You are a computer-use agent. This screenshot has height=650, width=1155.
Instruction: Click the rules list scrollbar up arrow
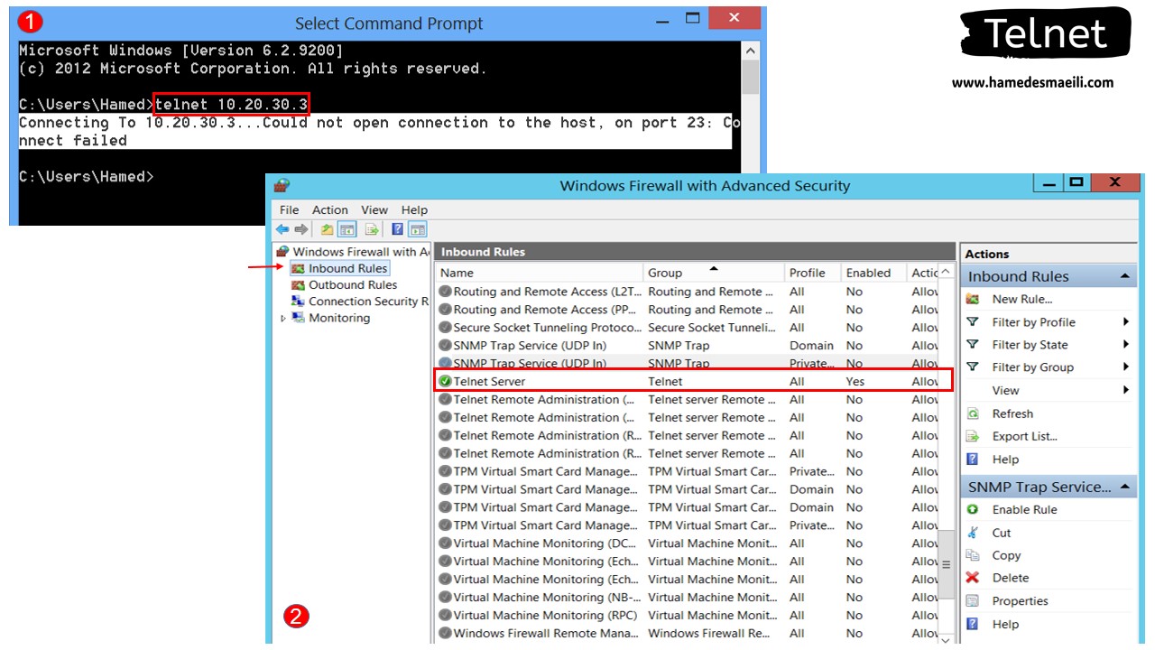tap(946, 272)
